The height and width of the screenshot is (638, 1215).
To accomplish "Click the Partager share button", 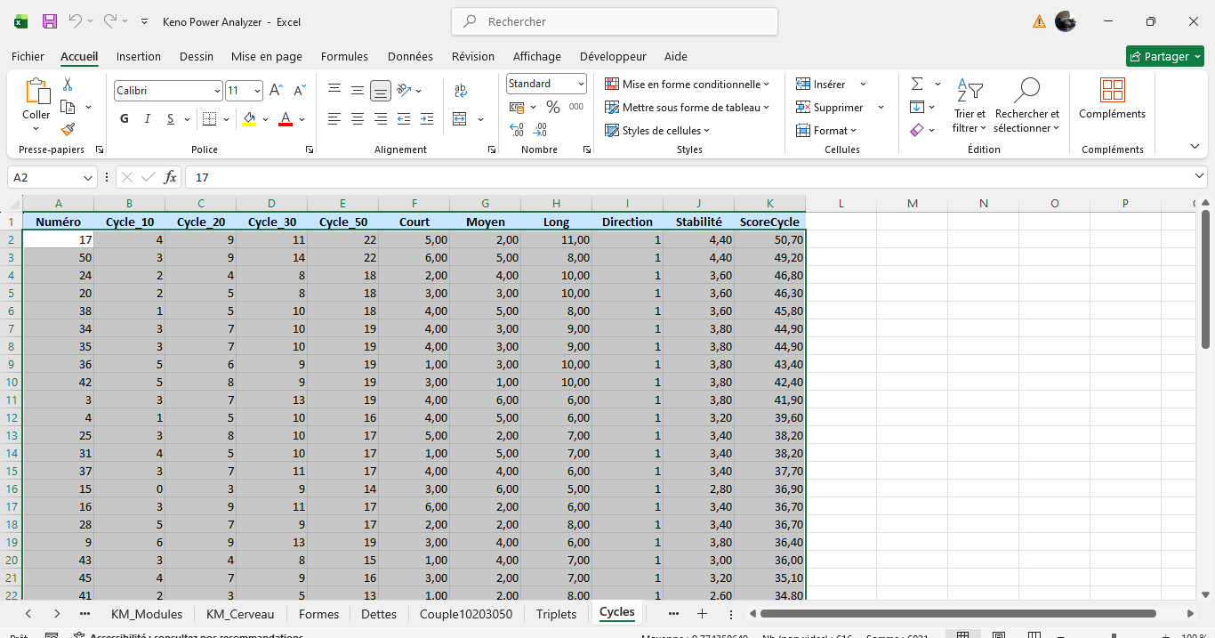I will [1164, 56].
